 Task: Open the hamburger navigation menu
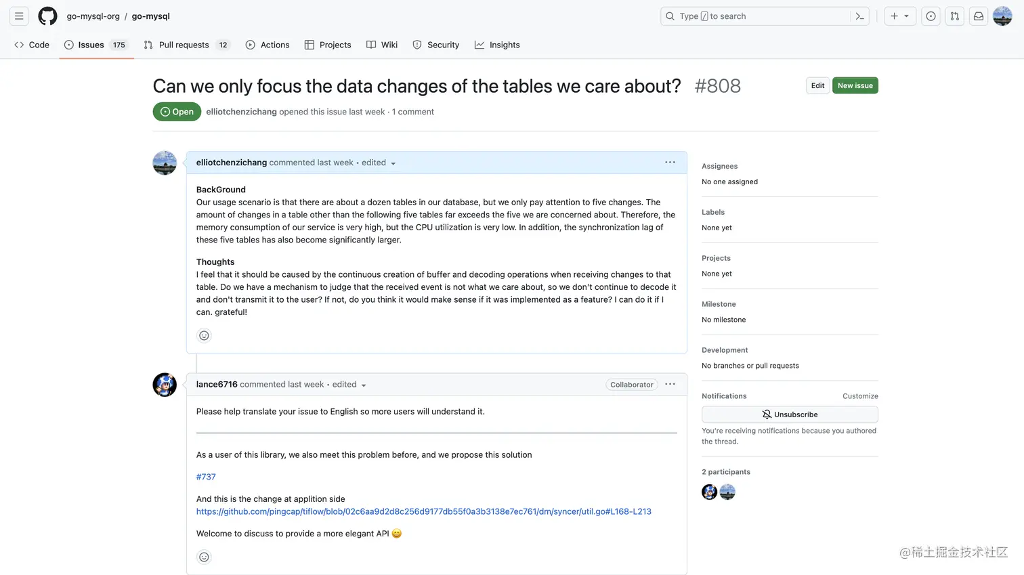[x=19, y=16]
